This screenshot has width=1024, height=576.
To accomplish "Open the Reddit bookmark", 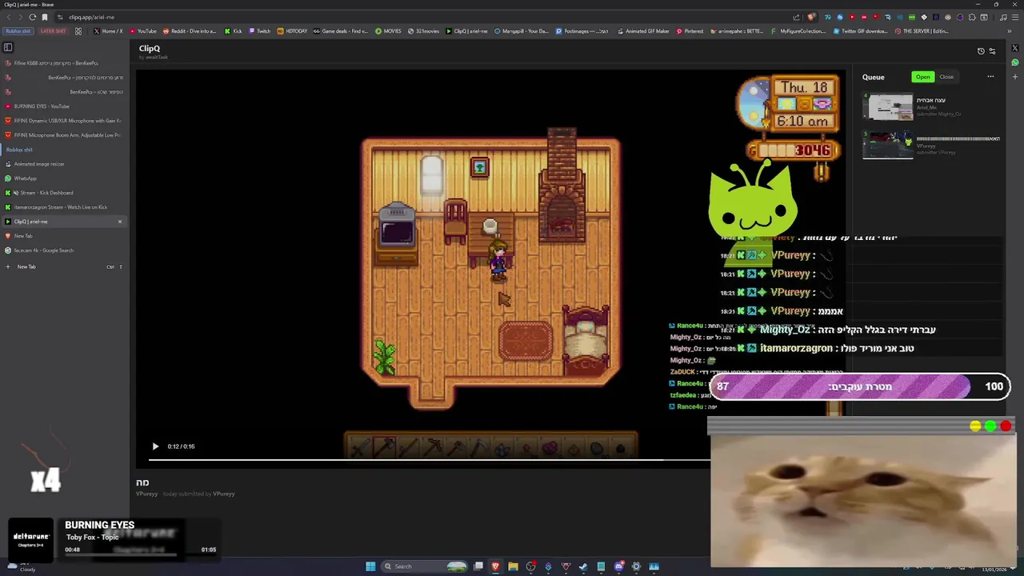I will tap(190, 31).
